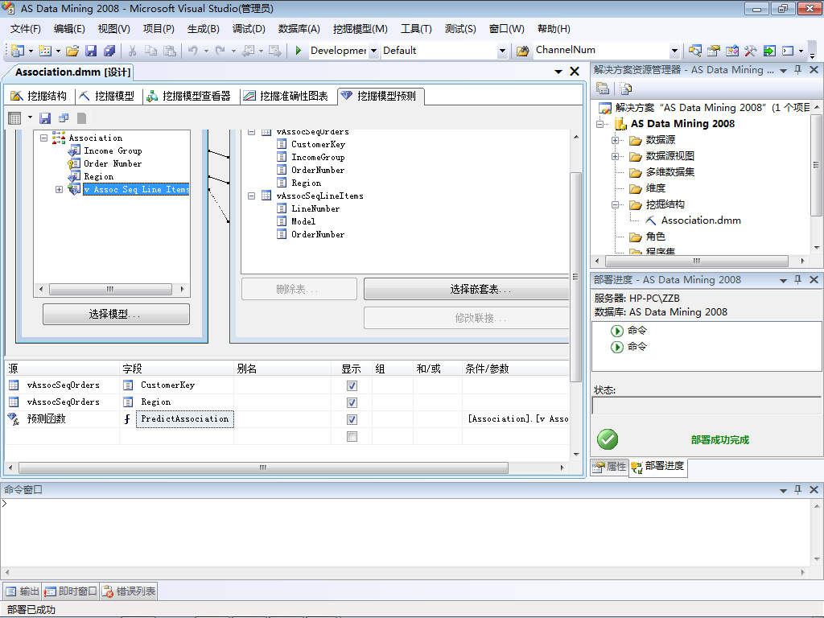Screen dimensions: 824x618
Task: Open the Development configuration dropdown
Action: click(x=373, y=51)
